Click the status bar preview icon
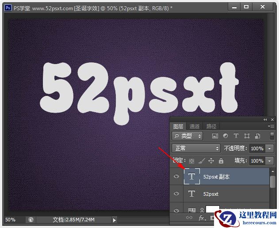This screenshot has width=279, height=228. click(x=31, y=220)
